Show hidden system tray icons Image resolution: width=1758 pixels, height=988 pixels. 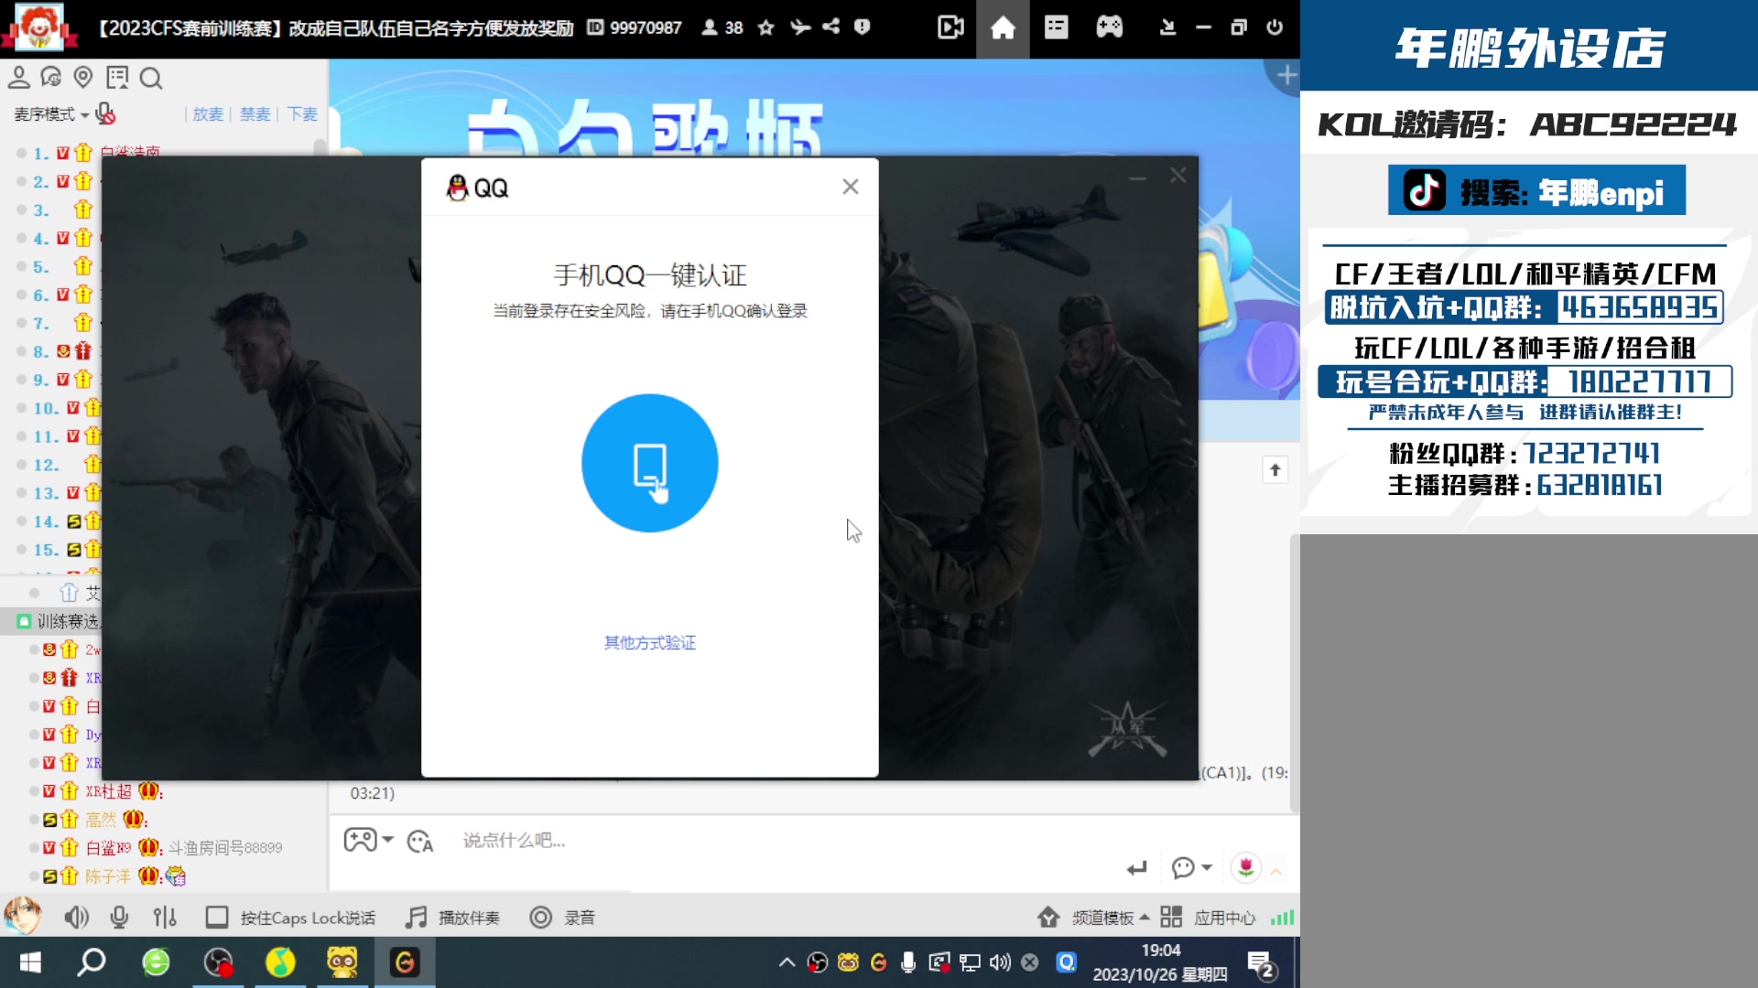point(787,962)
